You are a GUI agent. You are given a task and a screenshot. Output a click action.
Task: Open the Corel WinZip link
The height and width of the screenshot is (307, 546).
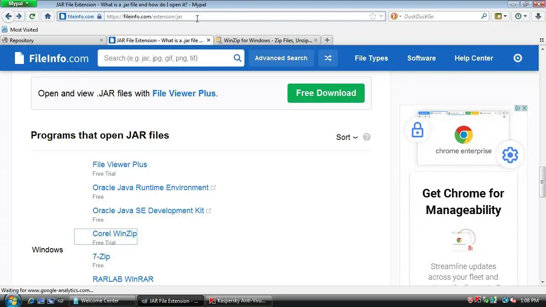pos(115,234)
